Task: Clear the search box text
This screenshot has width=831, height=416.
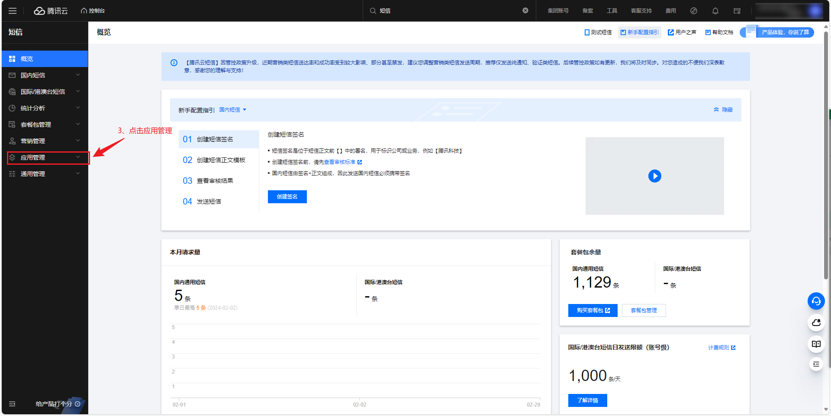Action: click(x=525, y=10)
